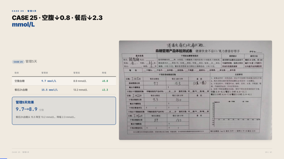Image resolution: width=284 pixels, height=159 pixels.
Task: Click the handwritten '9.3' value in form
Action: pyautogui.click(x=155, y=100)
